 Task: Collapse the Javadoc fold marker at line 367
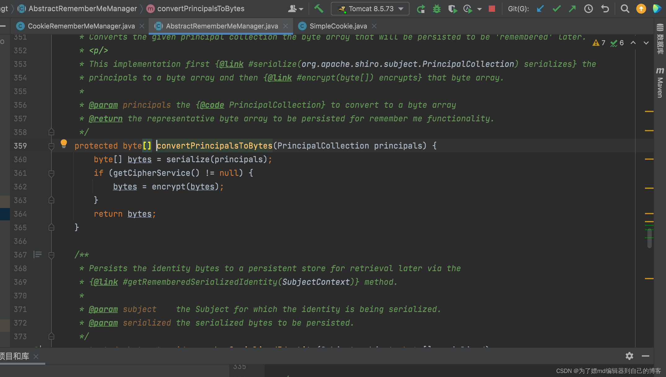click(51, 255)
